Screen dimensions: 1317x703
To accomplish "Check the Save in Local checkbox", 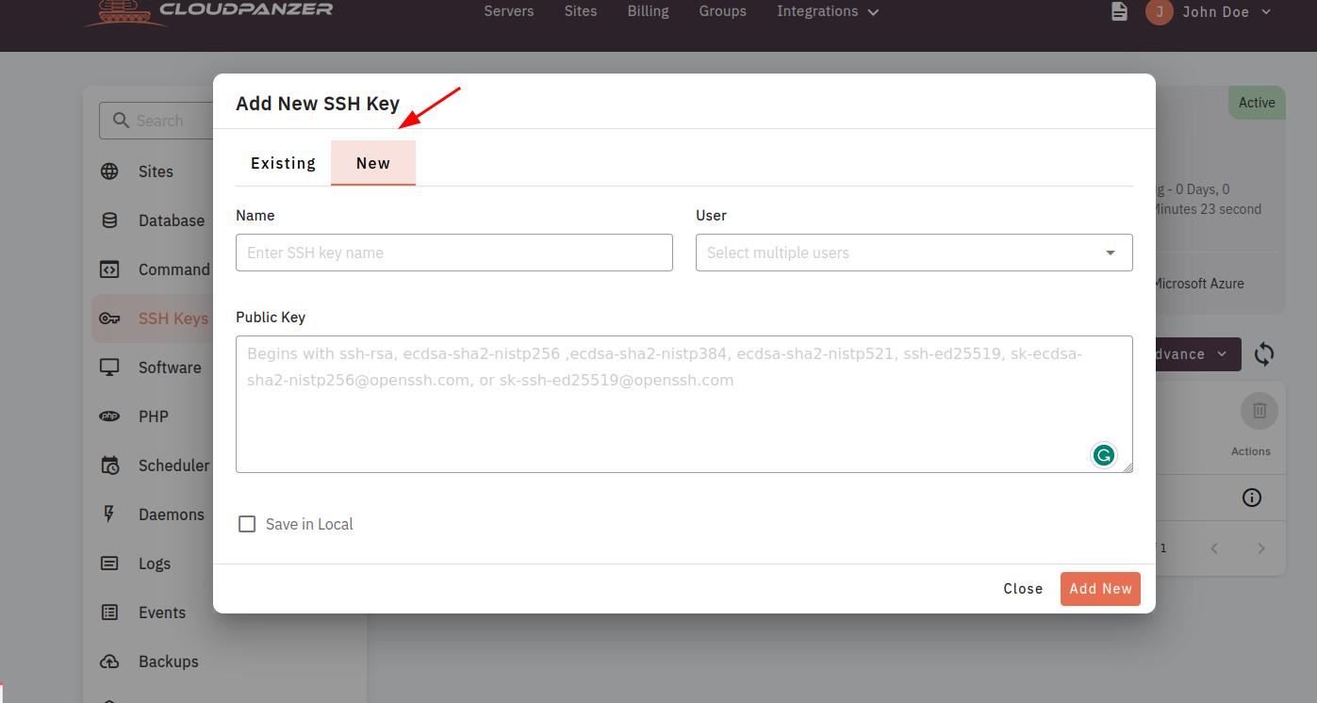I will [x=247, y=524].
